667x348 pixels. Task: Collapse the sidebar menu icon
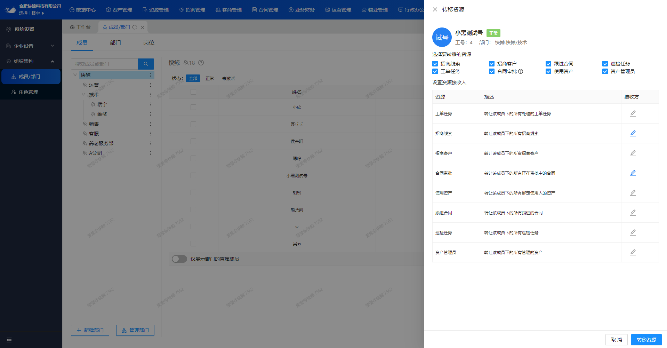9,340
